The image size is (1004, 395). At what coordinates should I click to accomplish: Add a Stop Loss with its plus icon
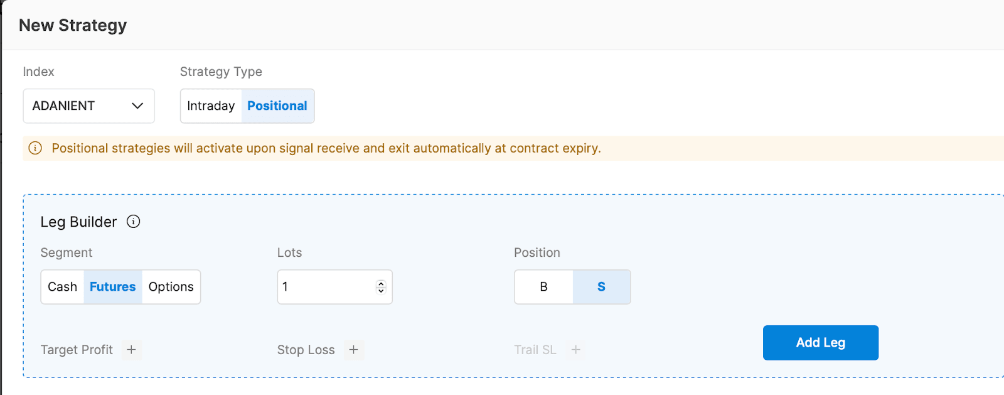pos(353,350)
